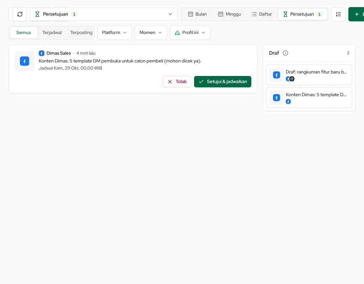Expand the Momen filter dropdown

[151, 33]
